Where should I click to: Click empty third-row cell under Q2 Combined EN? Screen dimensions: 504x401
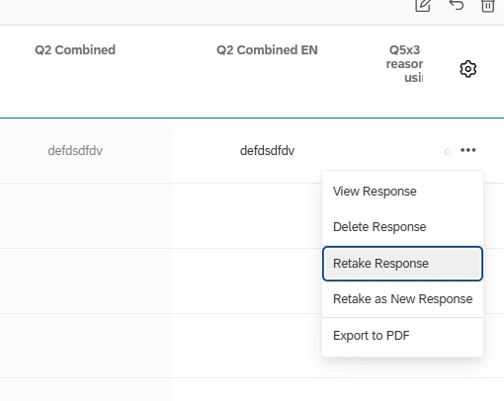[x=246, y=281]
